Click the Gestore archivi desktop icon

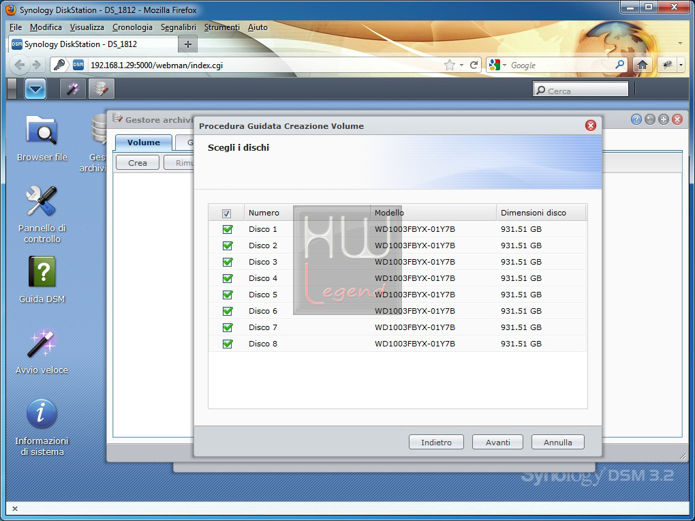tap(98, 130)
